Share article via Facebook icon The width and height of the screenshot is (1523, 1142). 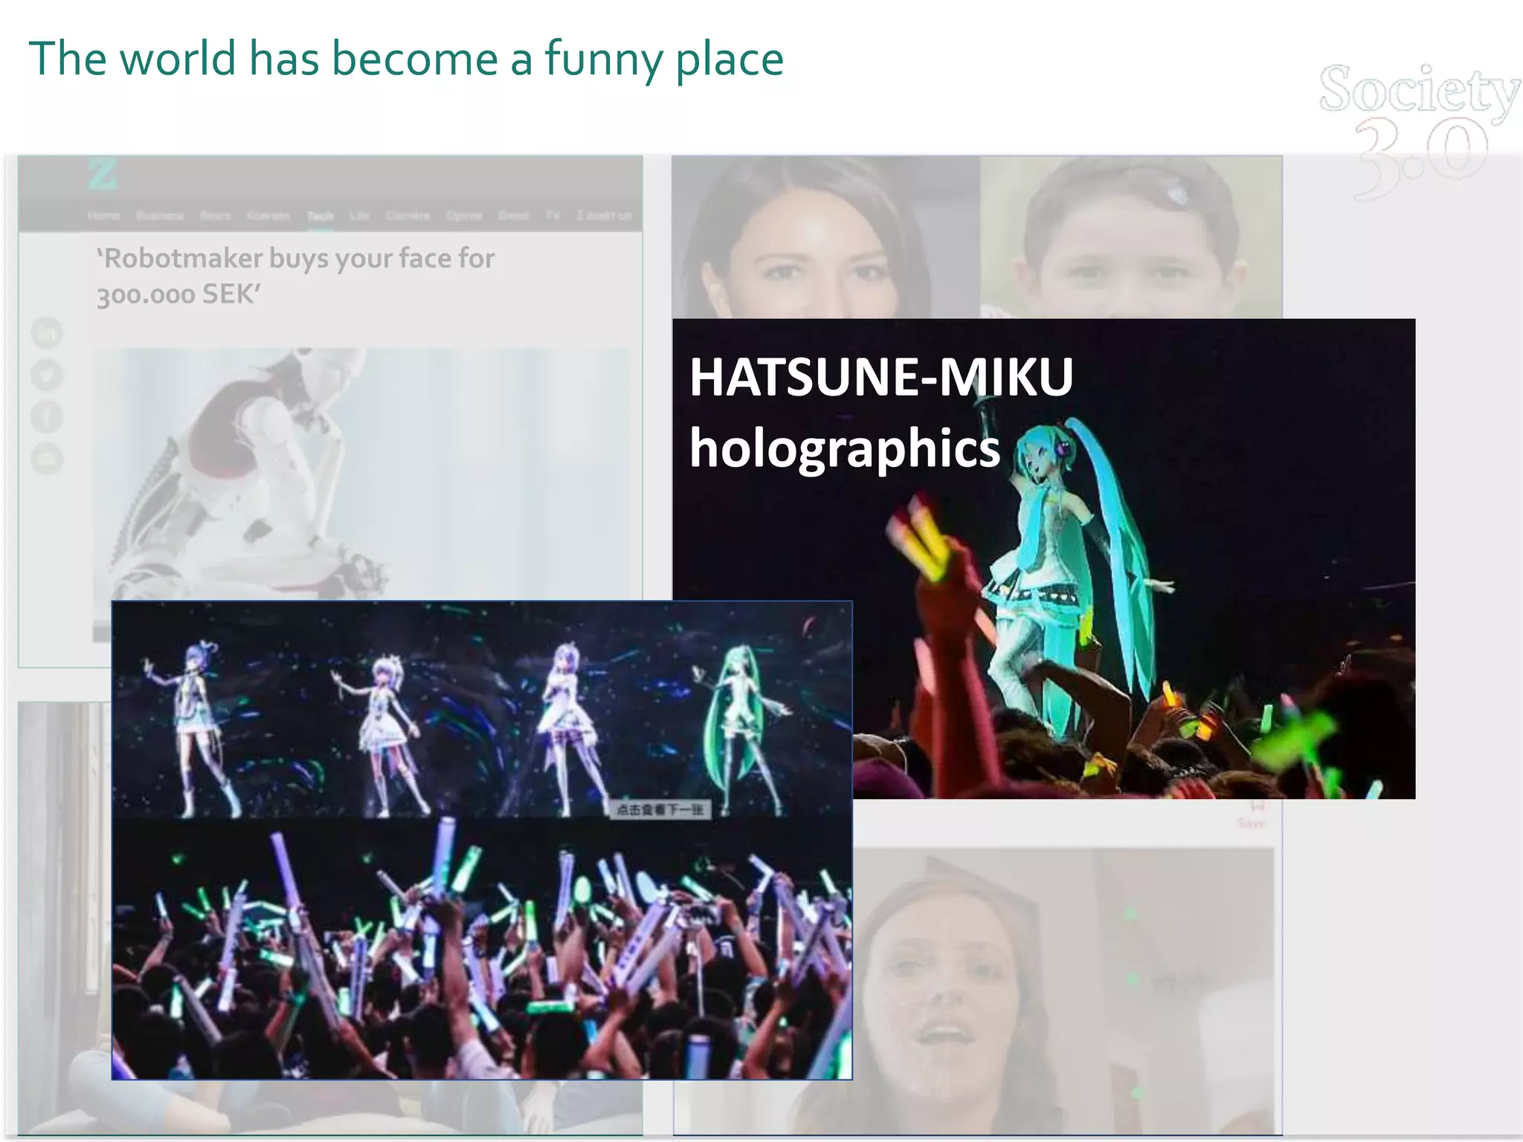click(x=47, y=416)
